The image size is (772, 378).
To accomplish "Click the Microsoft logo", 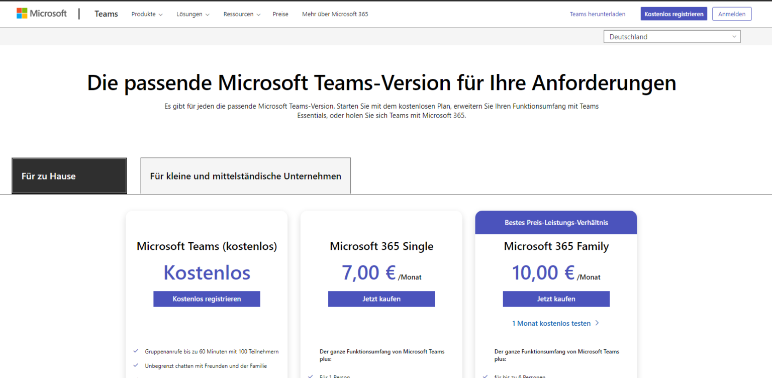I will point(41,14).
